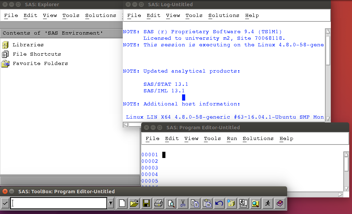Open the View menu in Program Editor

(x=191, y=139)
